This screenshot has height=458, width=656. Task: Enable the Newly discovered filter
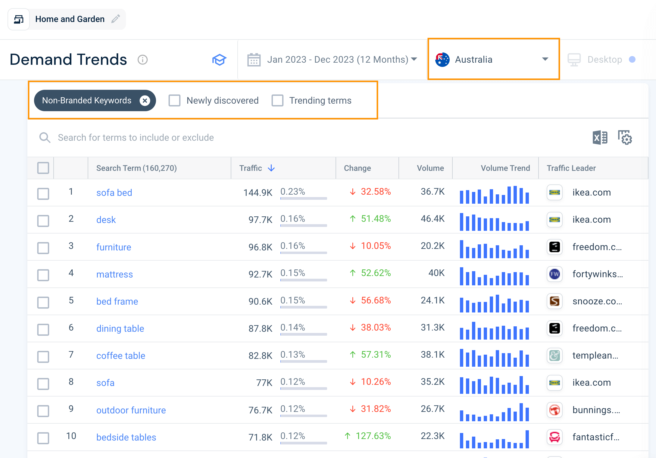pos(174,100)
